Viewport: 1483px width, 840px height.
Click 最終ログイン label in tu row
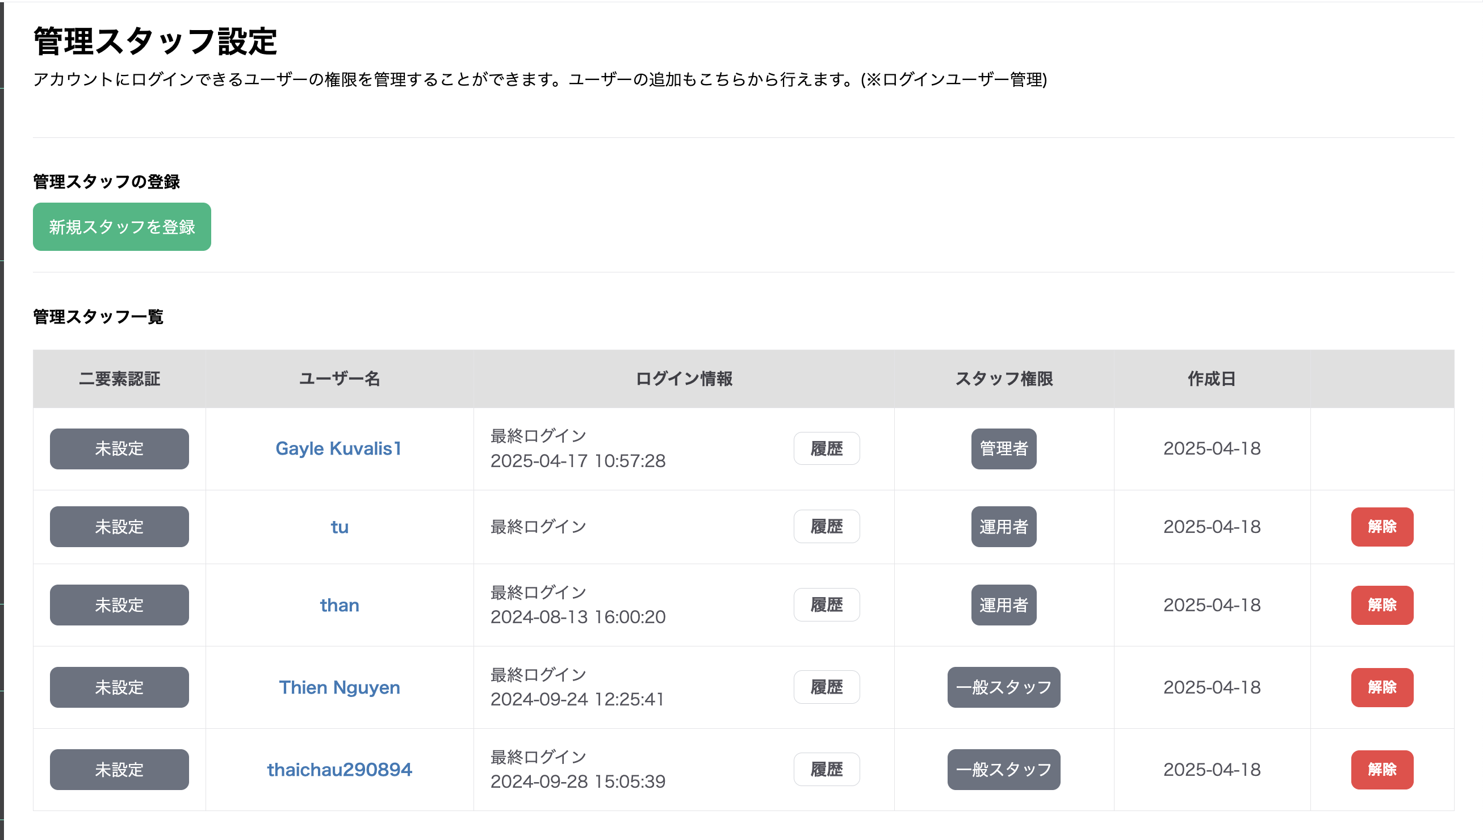(x=538, y=527)
